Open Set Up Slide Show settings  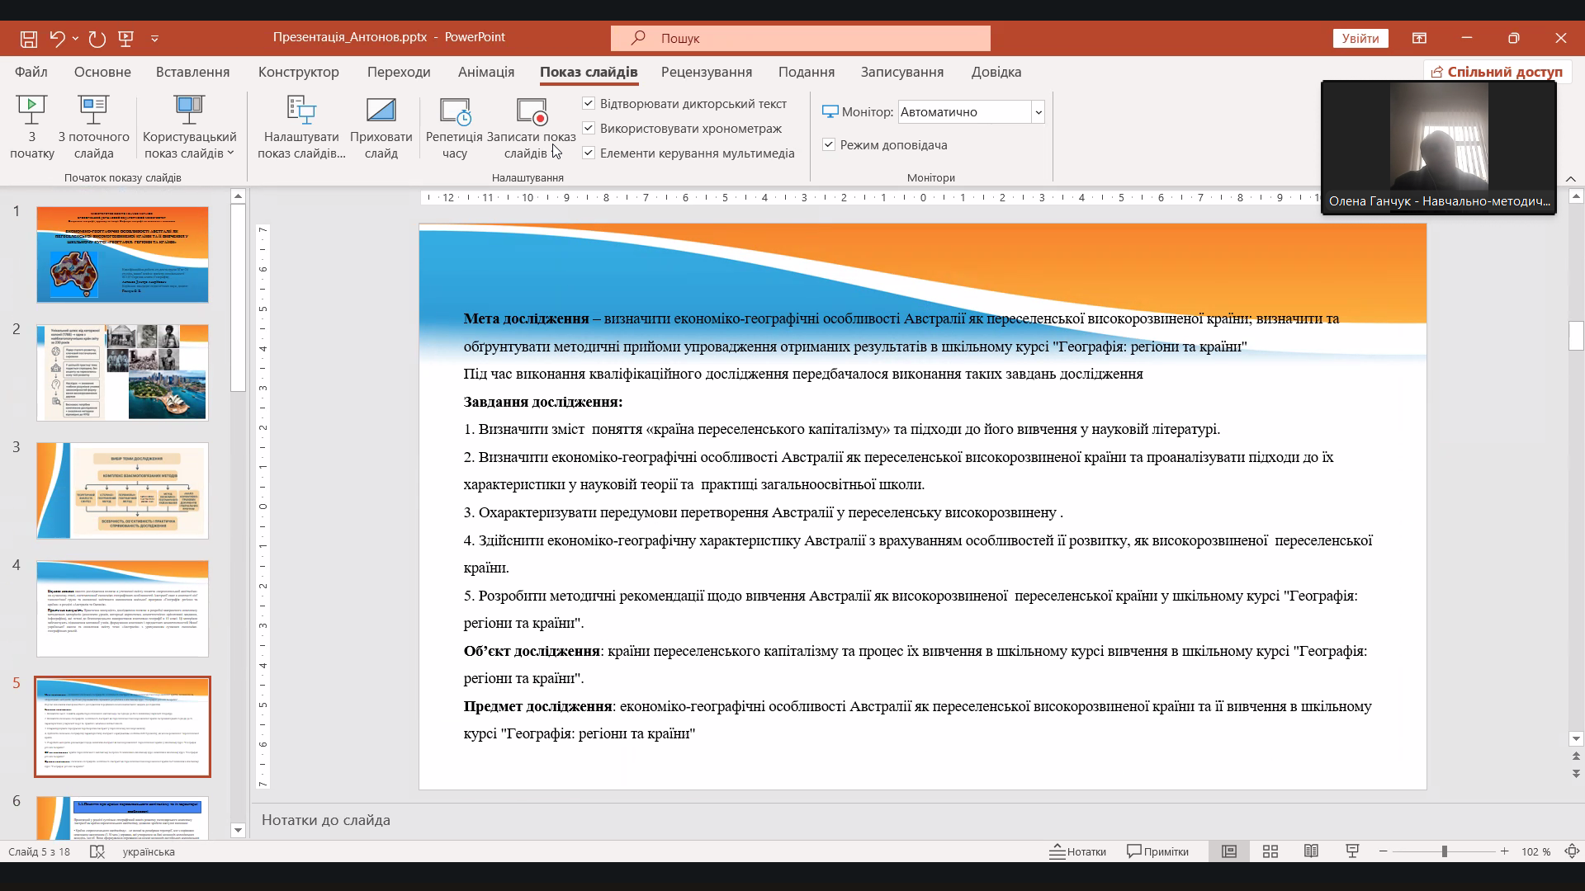point(301,111)
